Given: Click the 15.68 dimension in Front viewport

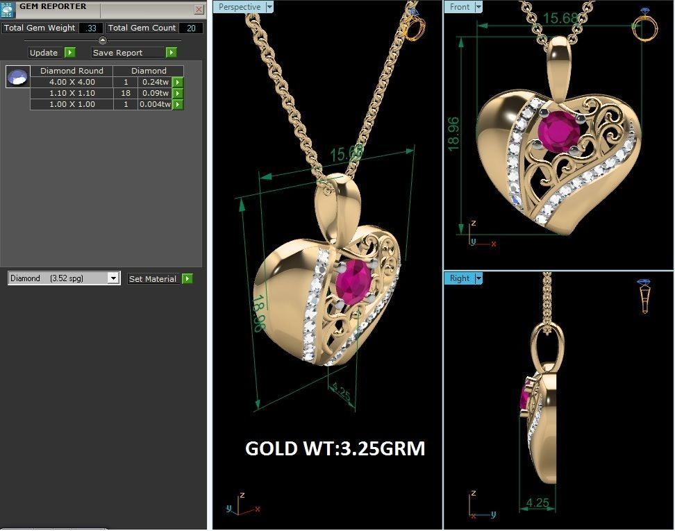Looking at the screenshot, I should tap(560, 18).
